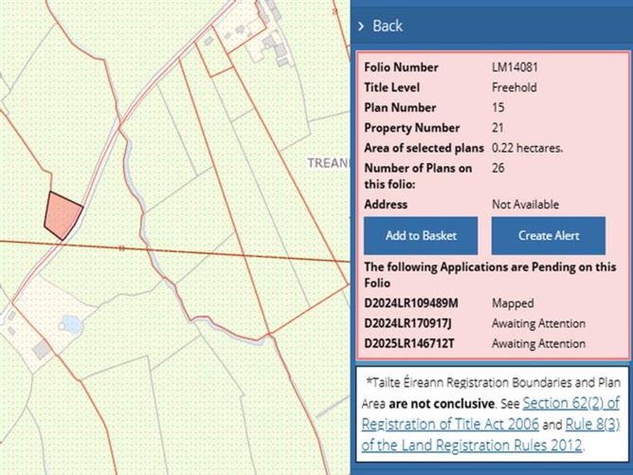Select pending application D2025LR146712T

409,343
